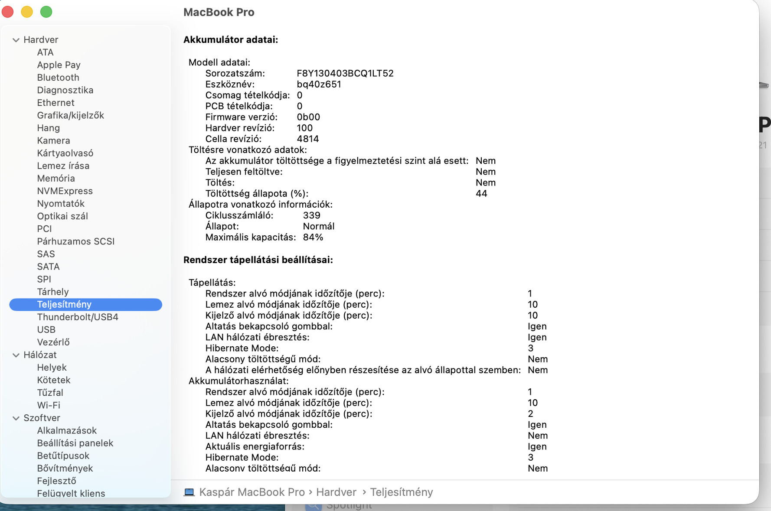Click the cell revision value 4814
The height and width of the screenshot is (511, 771).
[x=308, y=139]
